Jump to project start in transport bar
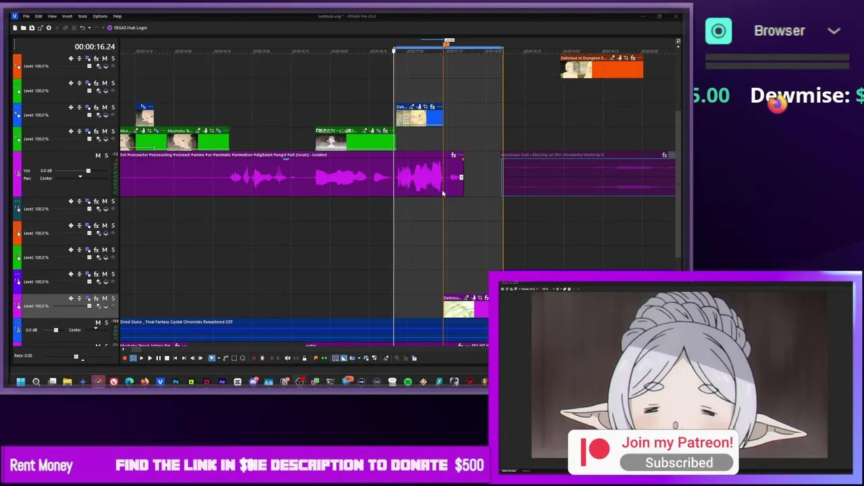864x486 pixels. (175, 358)
